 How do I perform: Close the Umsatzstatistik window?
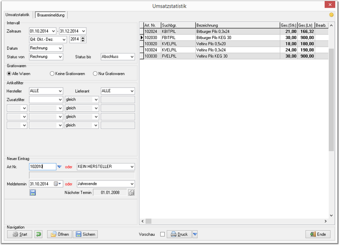pos(330,5)
